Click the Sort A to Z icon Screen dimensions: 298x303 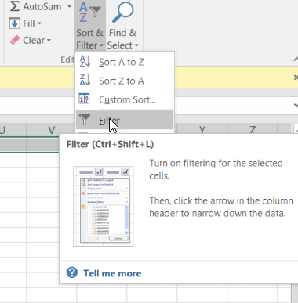coord(85,61)
